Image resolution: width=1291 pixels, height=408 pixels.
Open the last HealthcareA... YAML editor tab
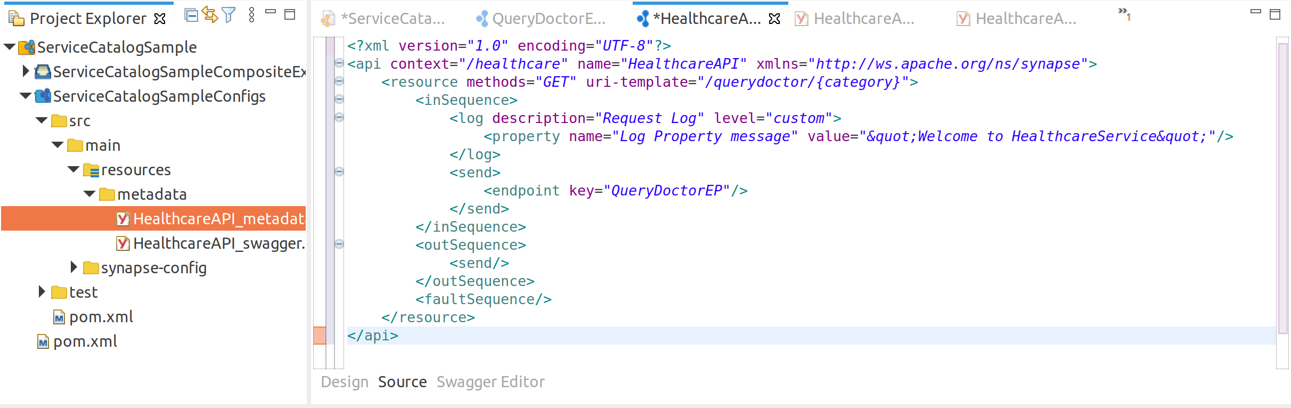1017,19
